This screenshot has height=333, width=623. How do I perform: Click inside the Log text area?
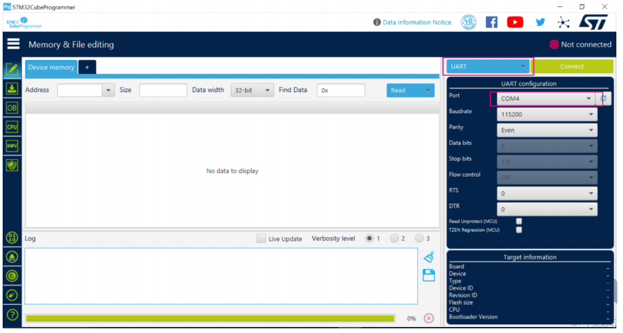pos(221,276)
